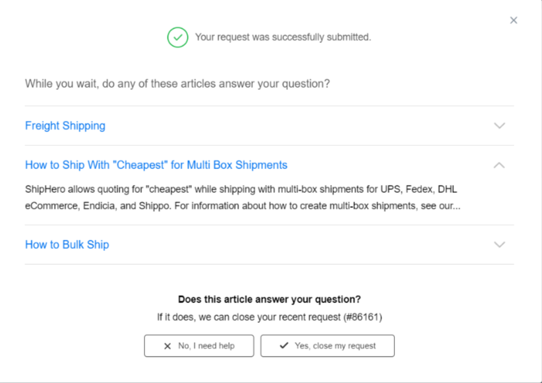Click the request number #86161 text
Viewport: 542px width, 383px height.
tap(363, 317)
